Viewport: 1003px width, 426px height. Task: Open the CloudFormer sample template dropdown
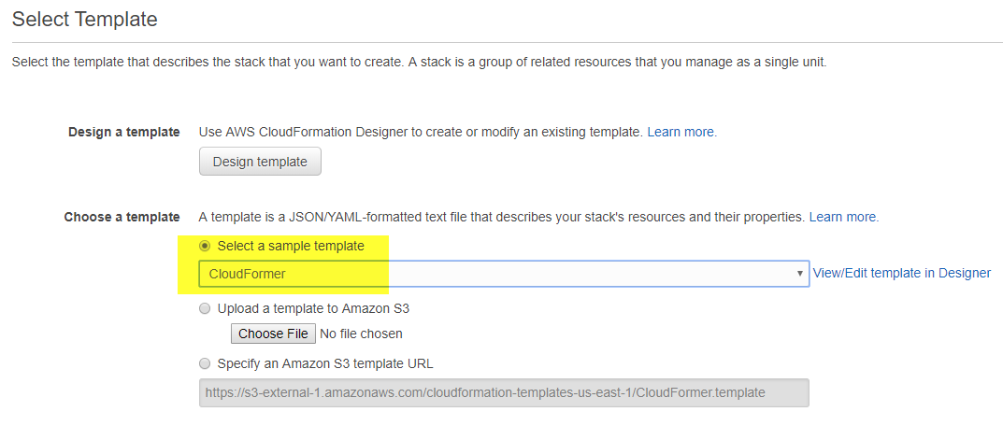tap(504, 273)
